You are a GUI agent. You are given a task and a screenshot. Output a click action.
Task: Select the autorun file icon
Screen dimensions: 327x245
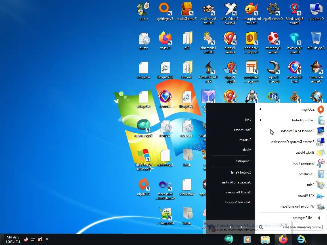187,128
